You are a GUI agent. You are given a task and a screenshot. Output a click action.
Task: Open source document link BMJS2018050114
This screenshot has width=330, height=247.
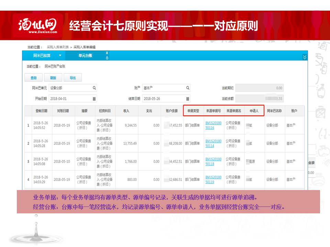[213, 143]
